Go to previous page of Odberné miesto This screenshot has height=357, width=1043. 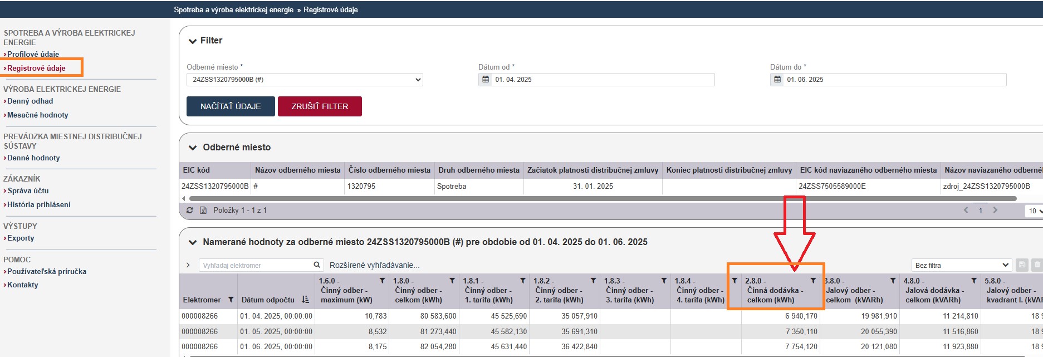(966, 211)
